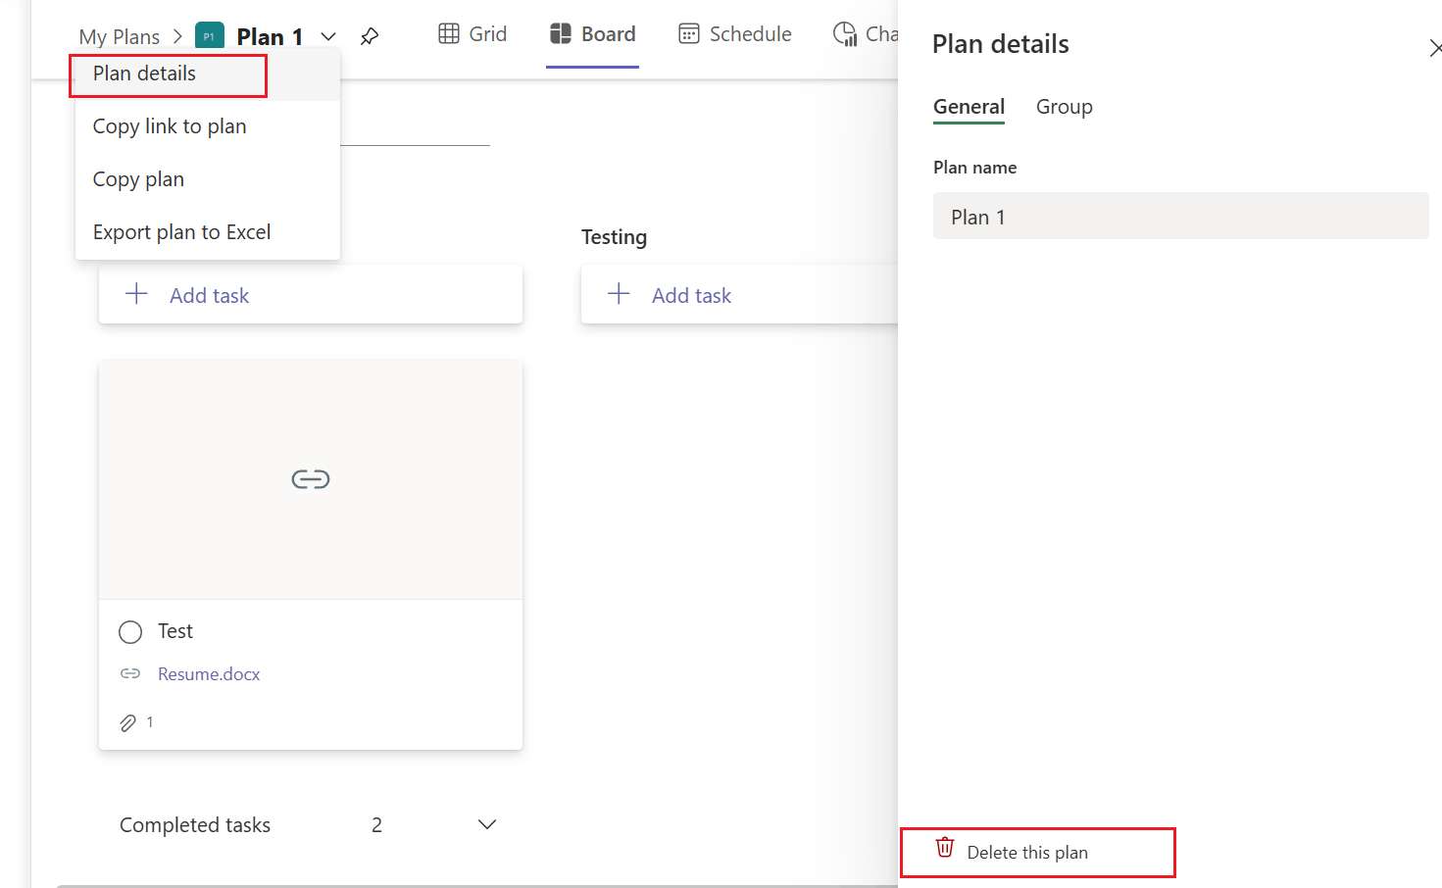
Task: Collapse the Plan 1 dropdown menu
Action: (328, 35)
